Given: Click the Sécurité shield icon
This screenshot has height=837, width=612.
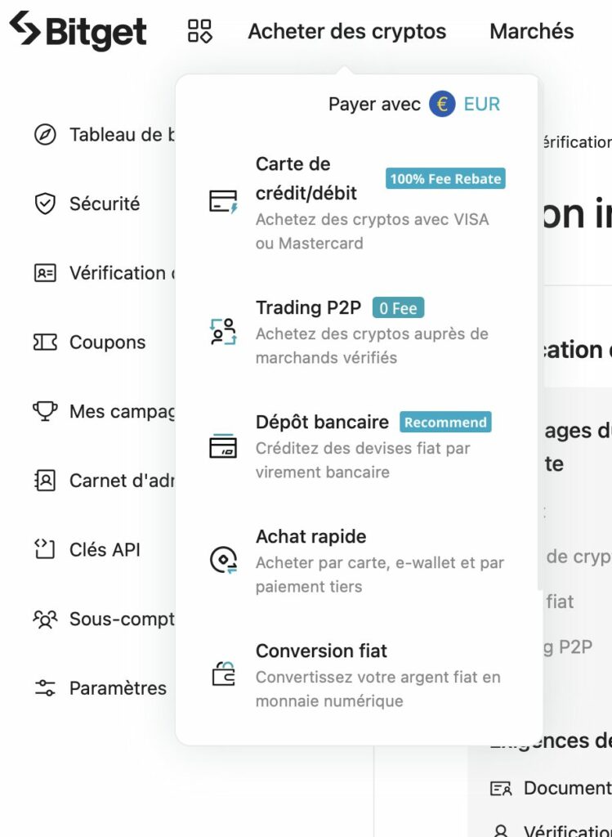Looking at the screenshot, I should coord(43,204).
